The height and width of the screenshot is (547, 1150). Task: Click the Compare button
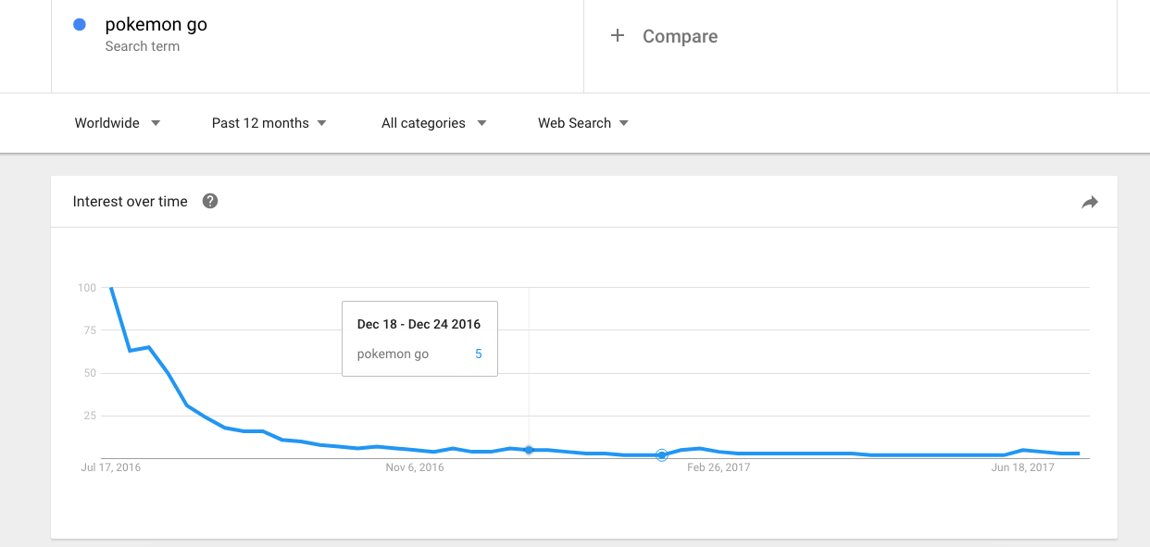pos(665,36)
